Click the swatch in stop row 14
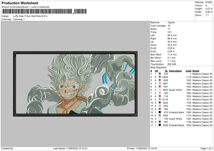The height and width of the screenshot is (151, 214). [160, 115]
